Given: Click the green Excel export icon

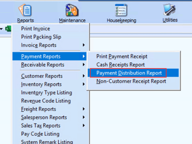Looking at the screenshot, I should tap(8, 29).
